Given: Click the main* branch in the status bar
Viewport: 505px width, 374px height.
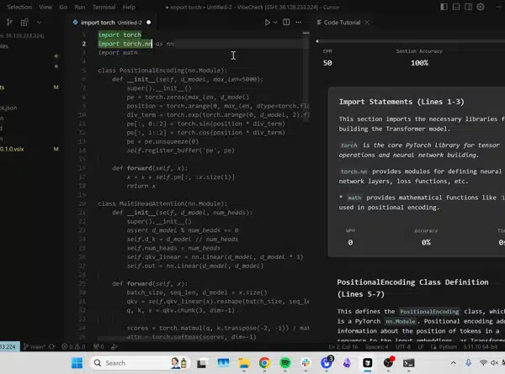Looking at the screenshot, I should pos(35,346).
